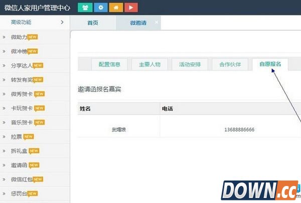Click NEW badge next to 音乐贺卡
Screen dimensions: 301x203
(39, 122)
